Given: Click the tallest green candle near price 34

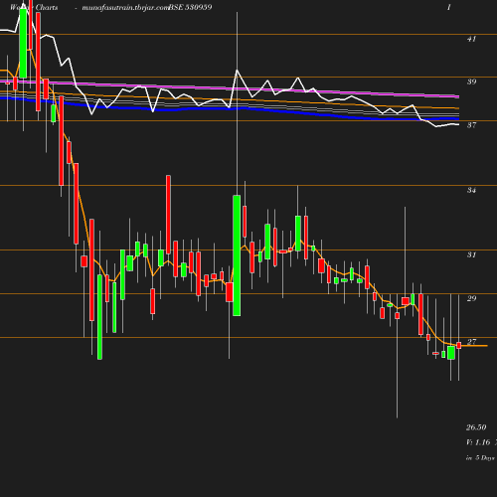Looking at the screenshot, I should click(237, 255).
